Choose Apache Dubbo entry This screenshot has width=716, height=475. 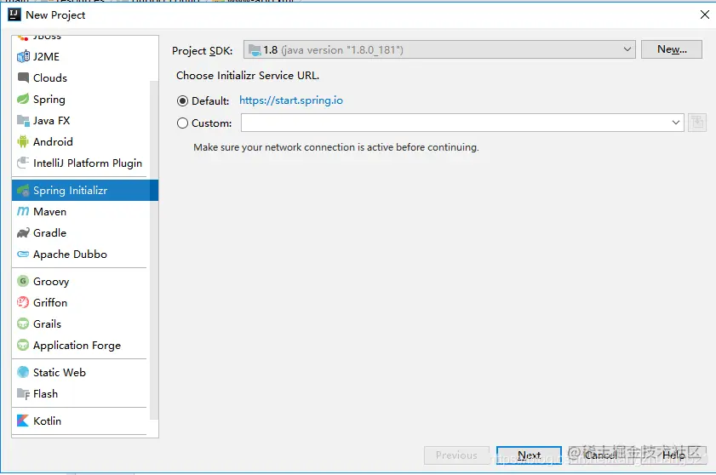70,254
